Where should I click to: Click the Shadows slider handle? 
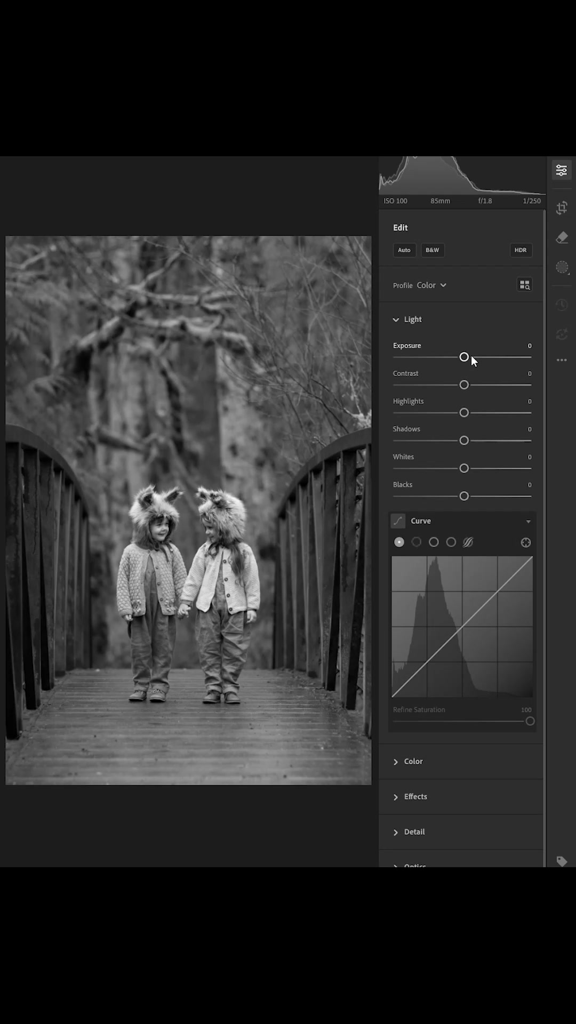click(x=464, y=441)
